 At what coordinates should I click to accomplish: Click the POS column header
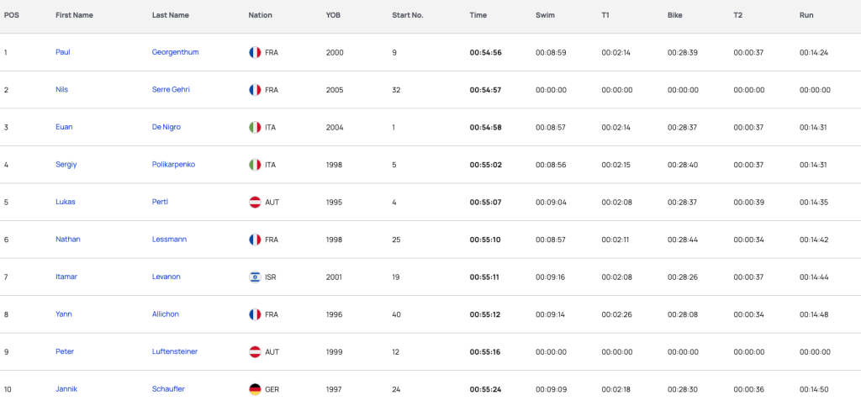pos(11,15)
